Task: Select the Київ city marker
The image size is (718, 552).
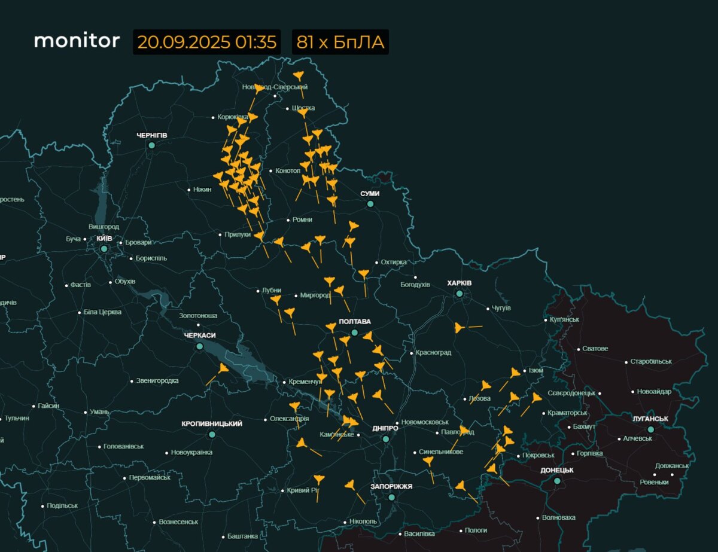Action: [x=104, y=248]
